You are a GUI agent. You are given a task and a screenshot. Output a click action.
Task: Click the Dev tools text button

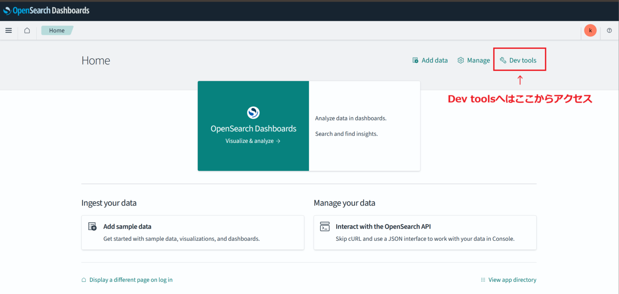(x=523, y=60)
